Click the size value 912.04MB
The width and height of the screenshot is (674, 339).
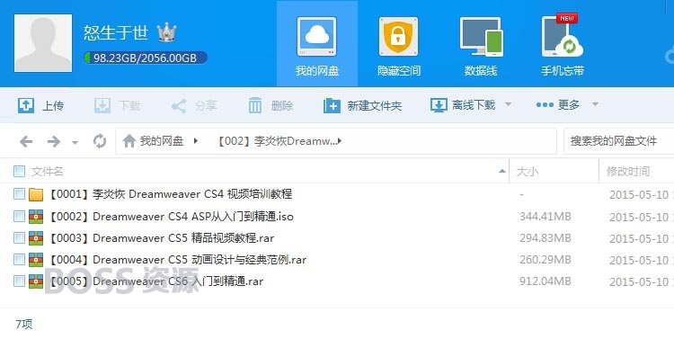(x=545, y=281)
